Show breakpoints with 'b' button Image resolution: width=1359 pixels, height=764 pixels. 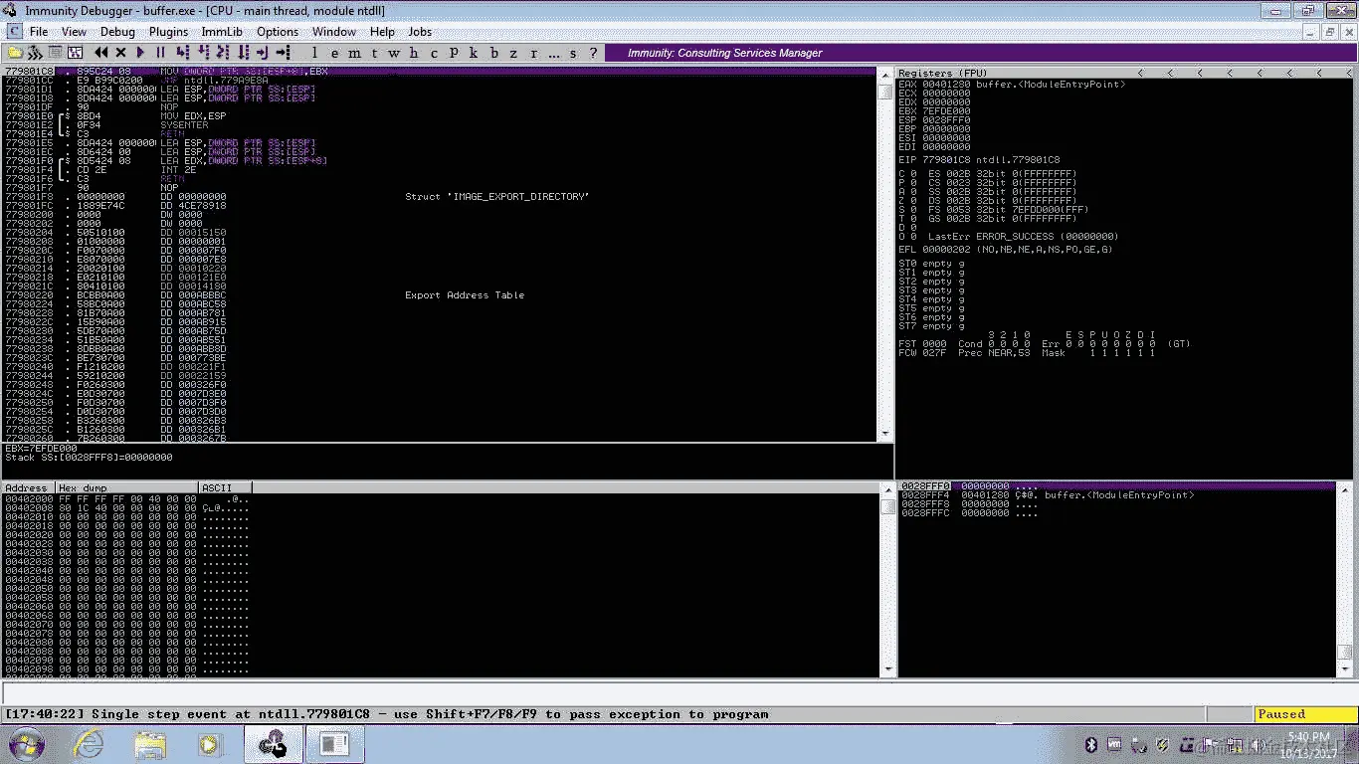coord(493,53)
